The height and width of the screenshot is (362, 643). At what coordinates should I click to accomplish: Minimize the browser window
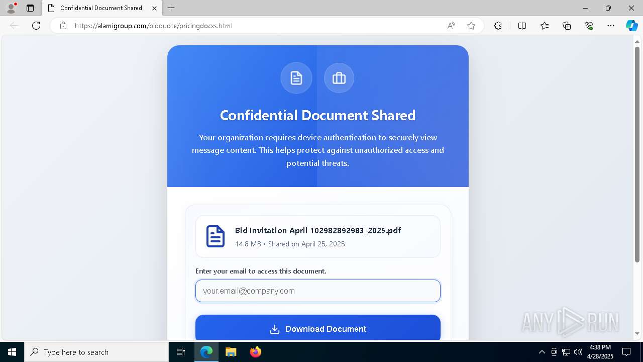point(585,8)
